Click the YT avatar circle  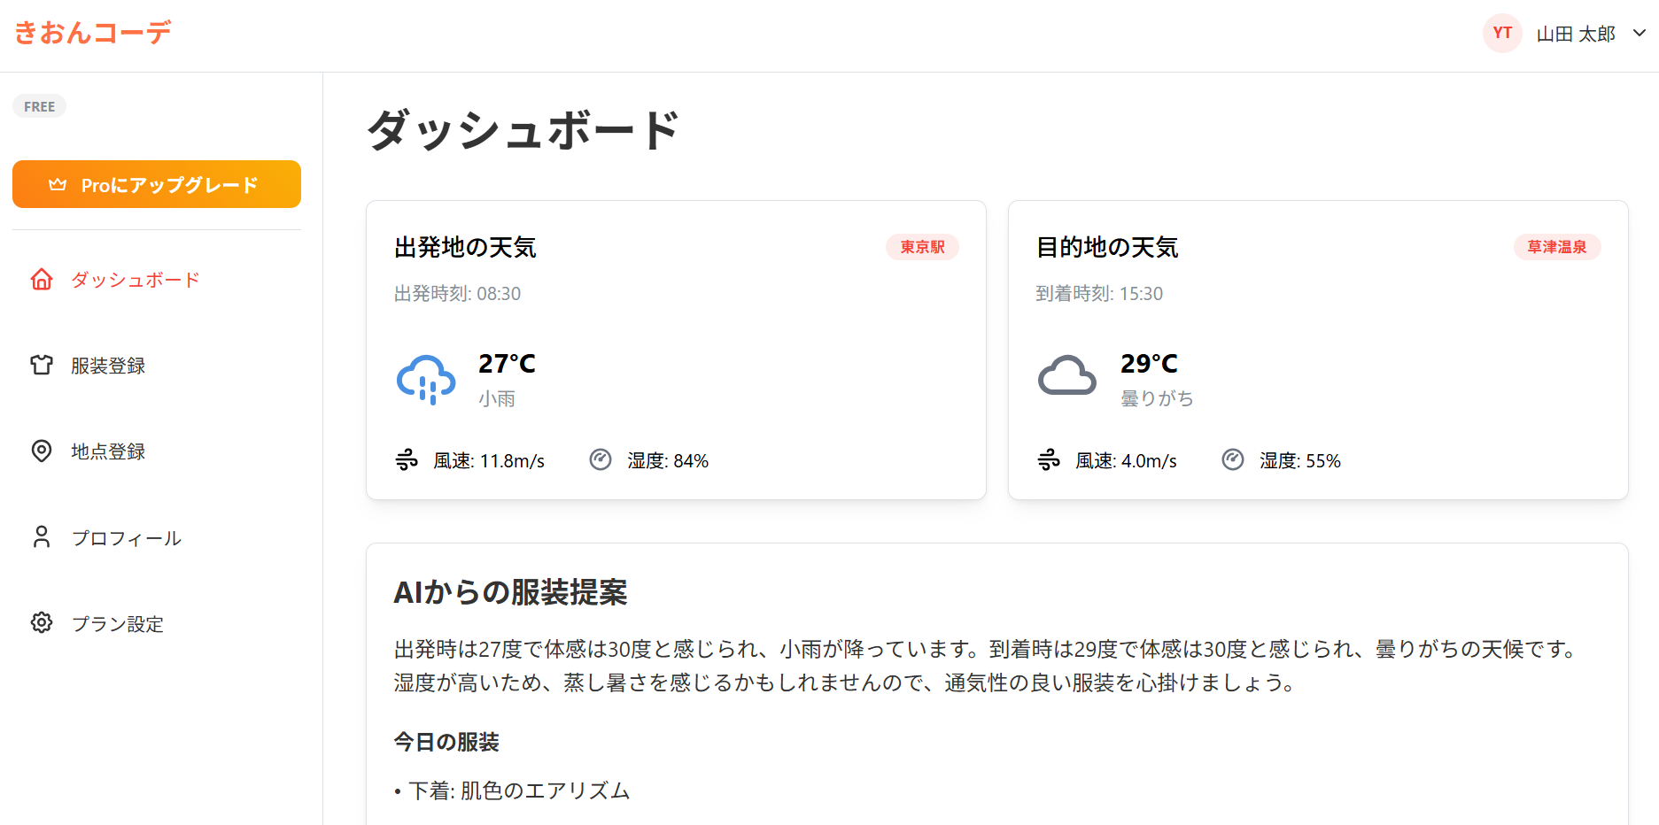pyautogui.click(x=1502, y=33)
